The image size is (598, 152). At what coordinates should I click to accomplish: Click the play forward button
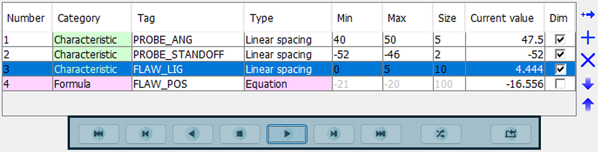coord(287,134)
